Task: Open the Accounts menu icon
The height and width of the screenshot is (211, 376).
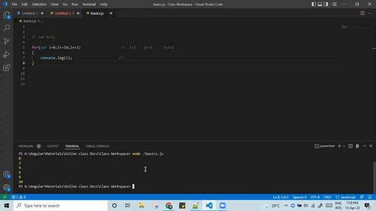Action: point(6,174)
